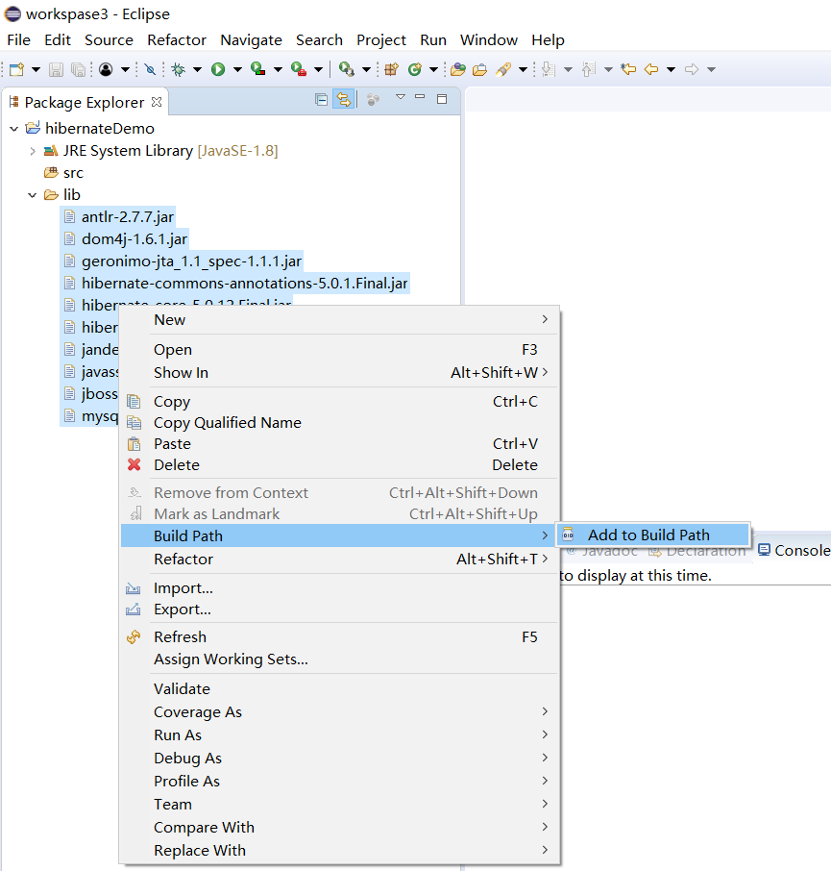Click the Open Type icon
Screen dimensions: 831x871
point(458,69)
